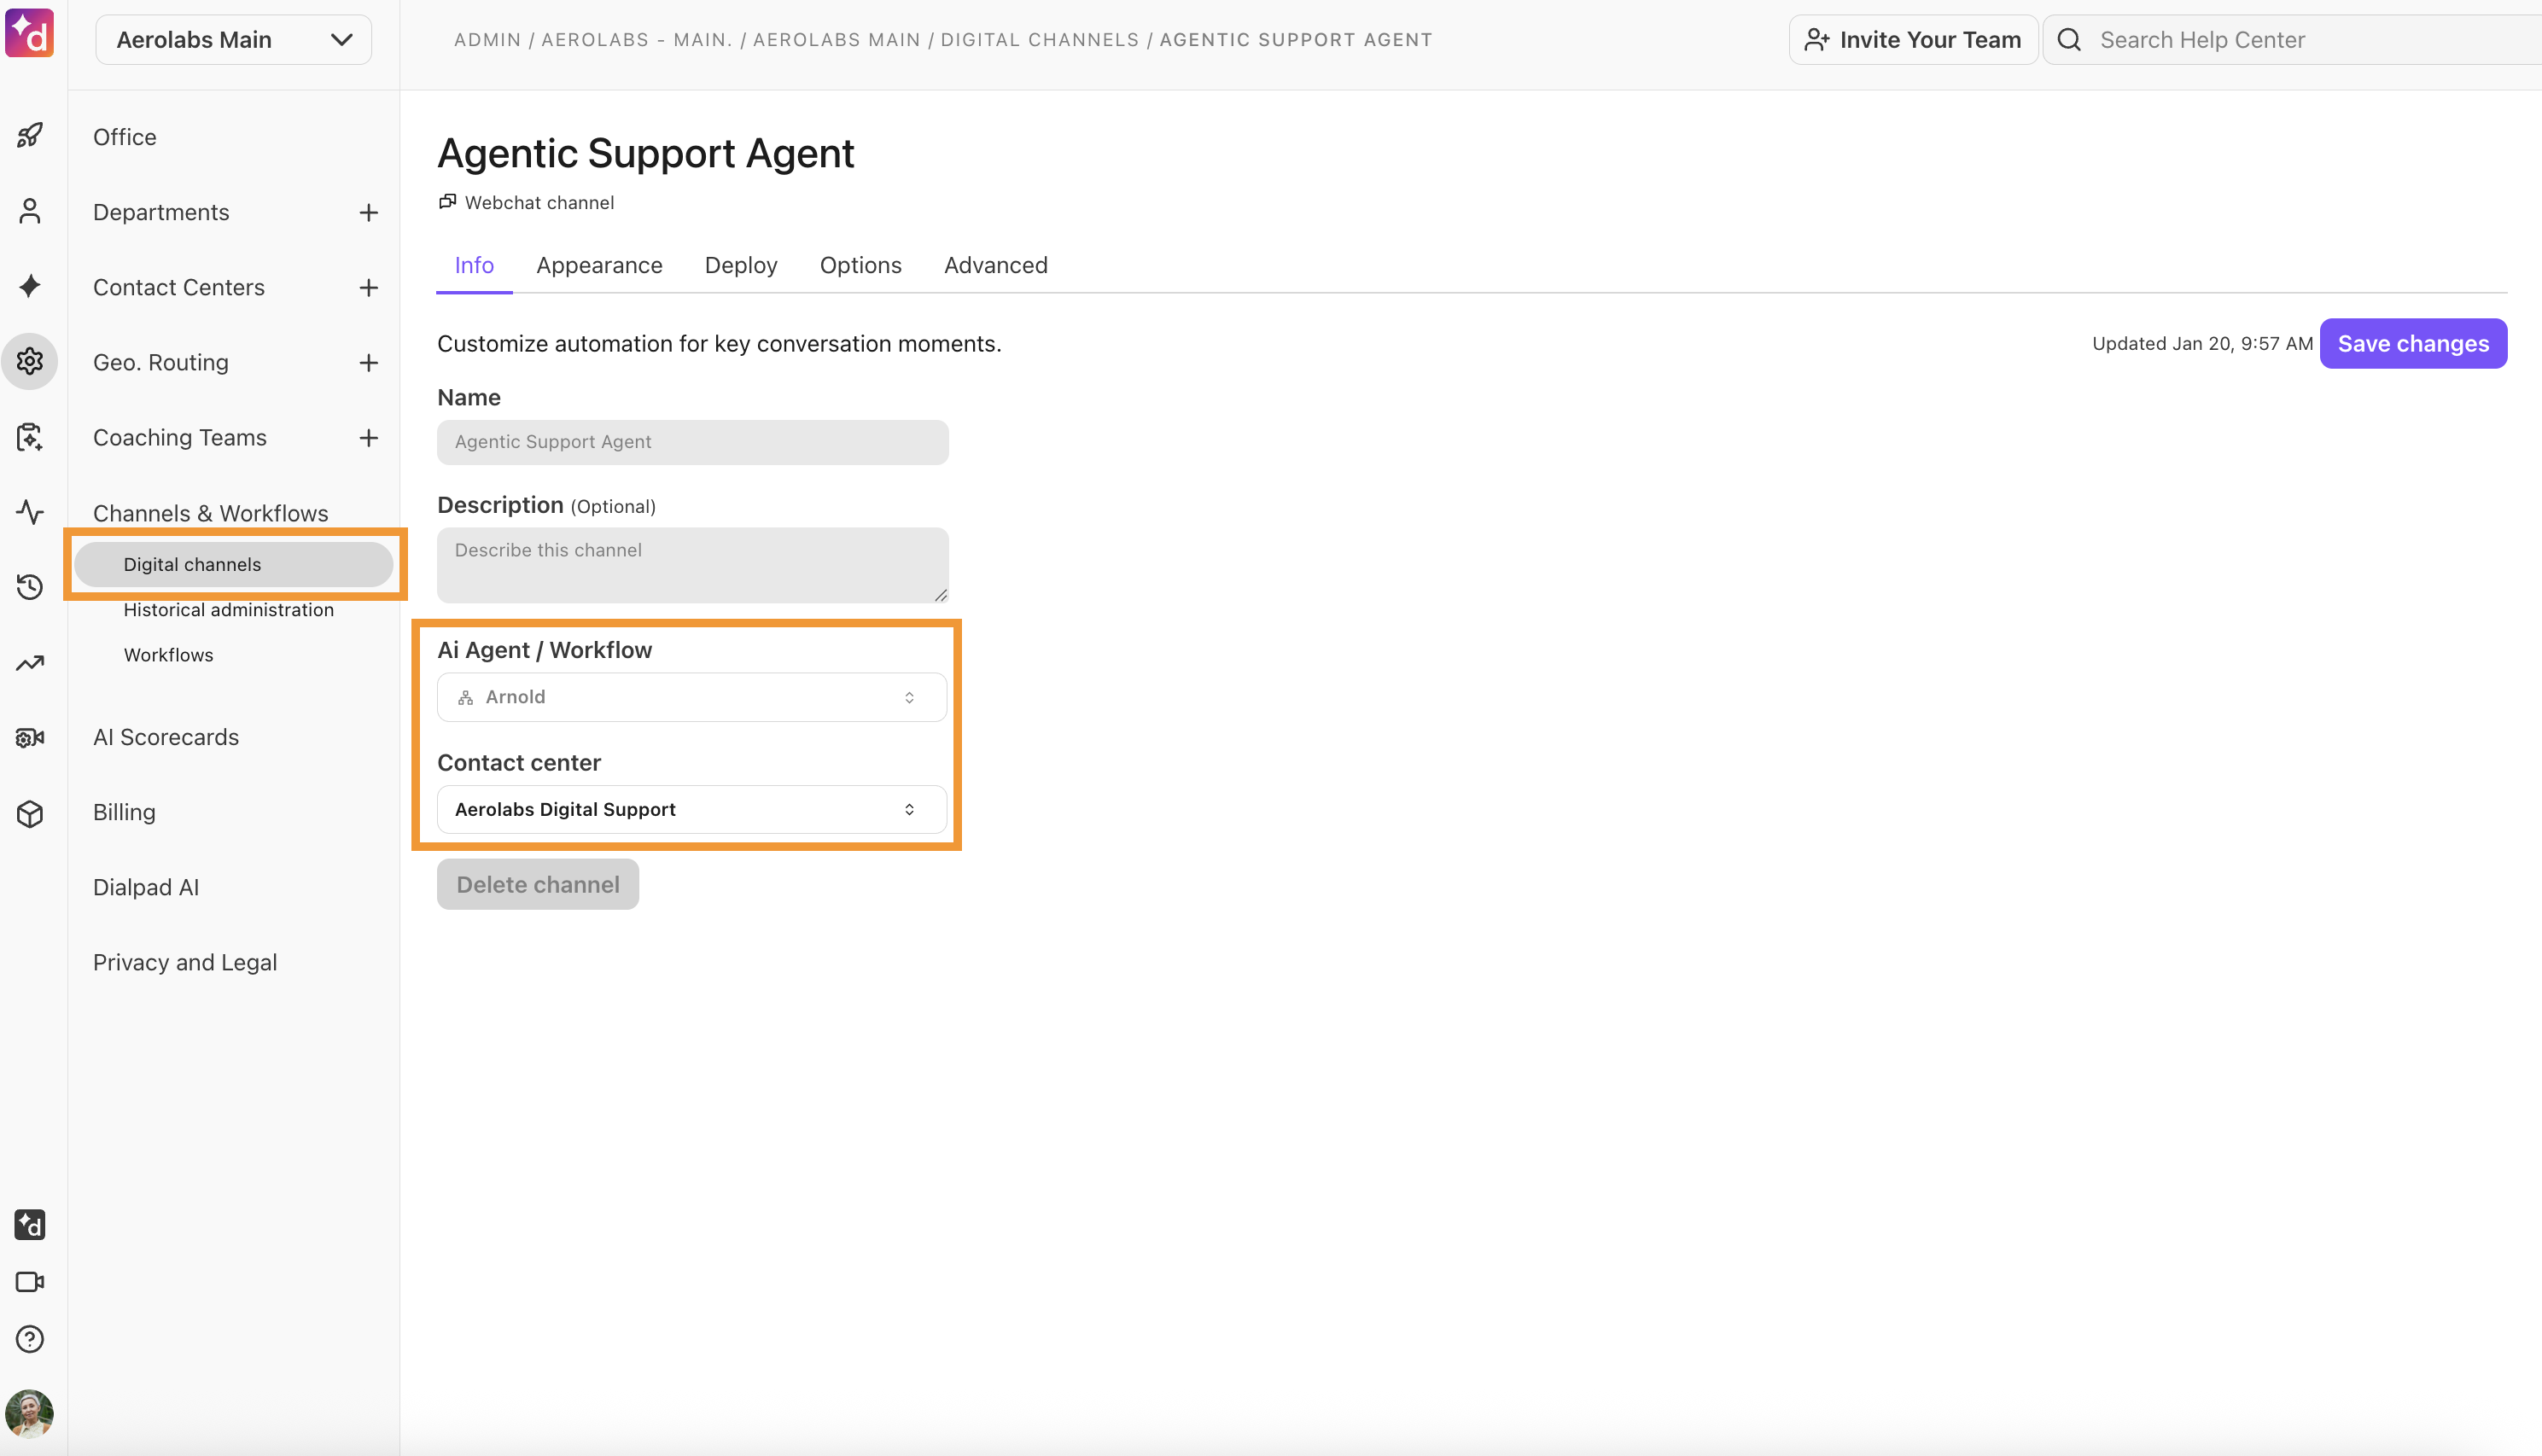Click the Invite Your Team button
The height and width of the screenshot is (1456, 2542).
coord(1913,40)
